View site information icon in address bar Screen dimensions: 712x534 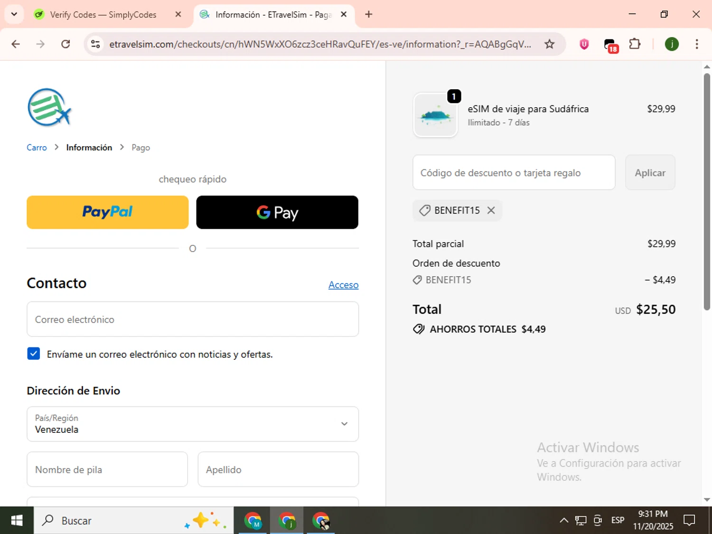click(95, 44)
